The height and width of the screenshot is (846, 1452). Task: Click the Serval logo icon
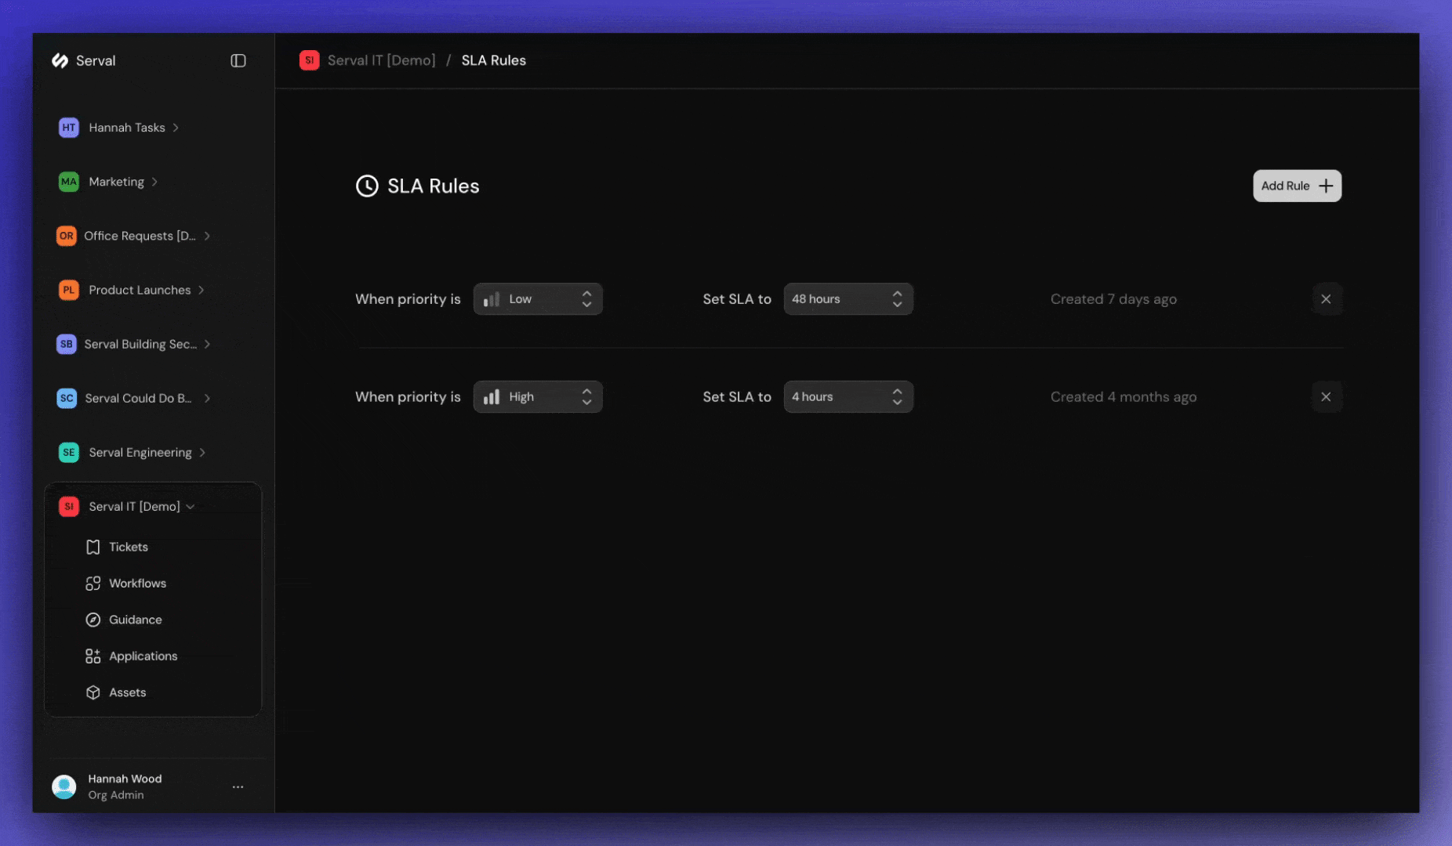[x=60, y=60]
